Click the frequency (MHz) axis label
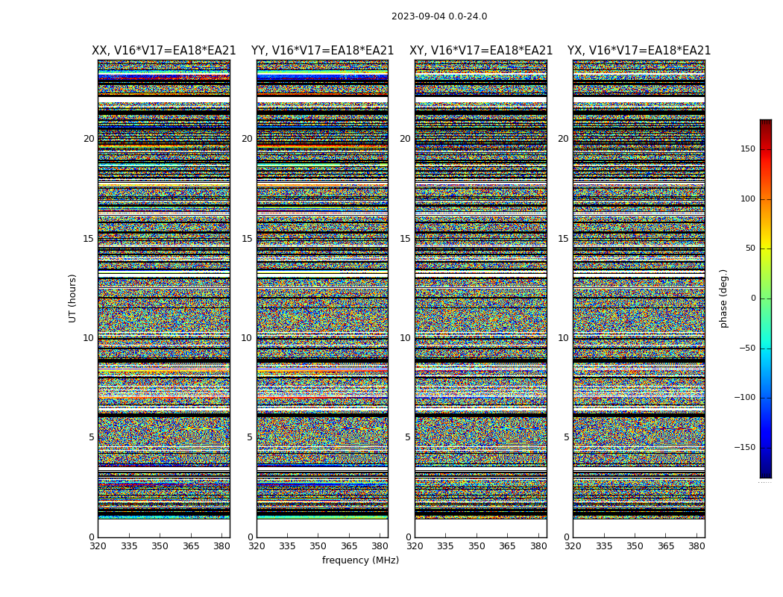This screenshot has width=783, height=597. tap(360, 560)
